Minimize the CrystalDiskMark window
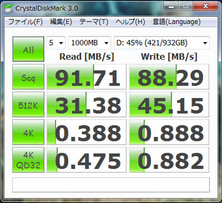 171,6
